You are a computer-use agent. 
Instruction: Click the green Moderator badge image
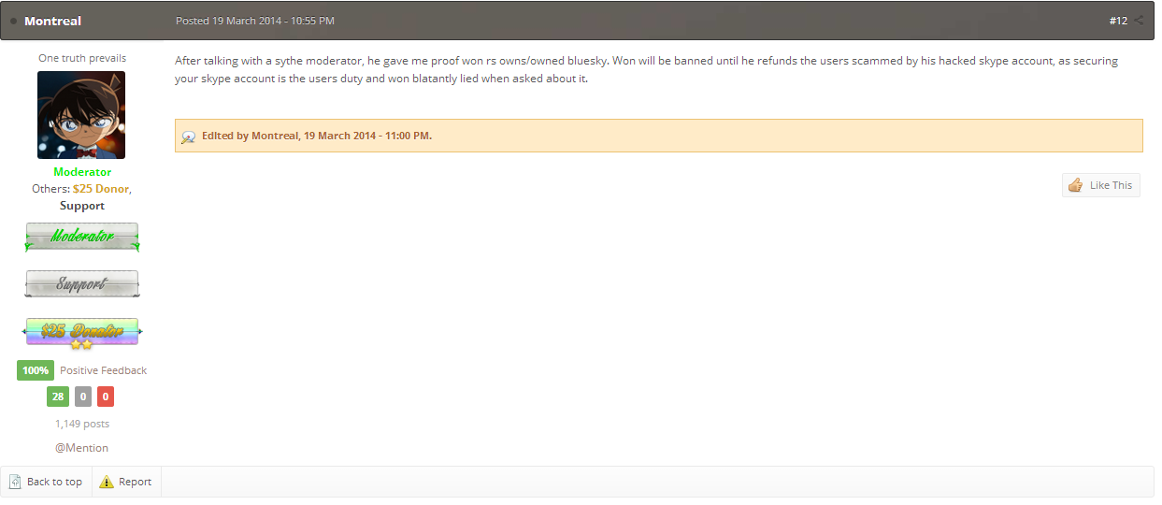[81, 237]
